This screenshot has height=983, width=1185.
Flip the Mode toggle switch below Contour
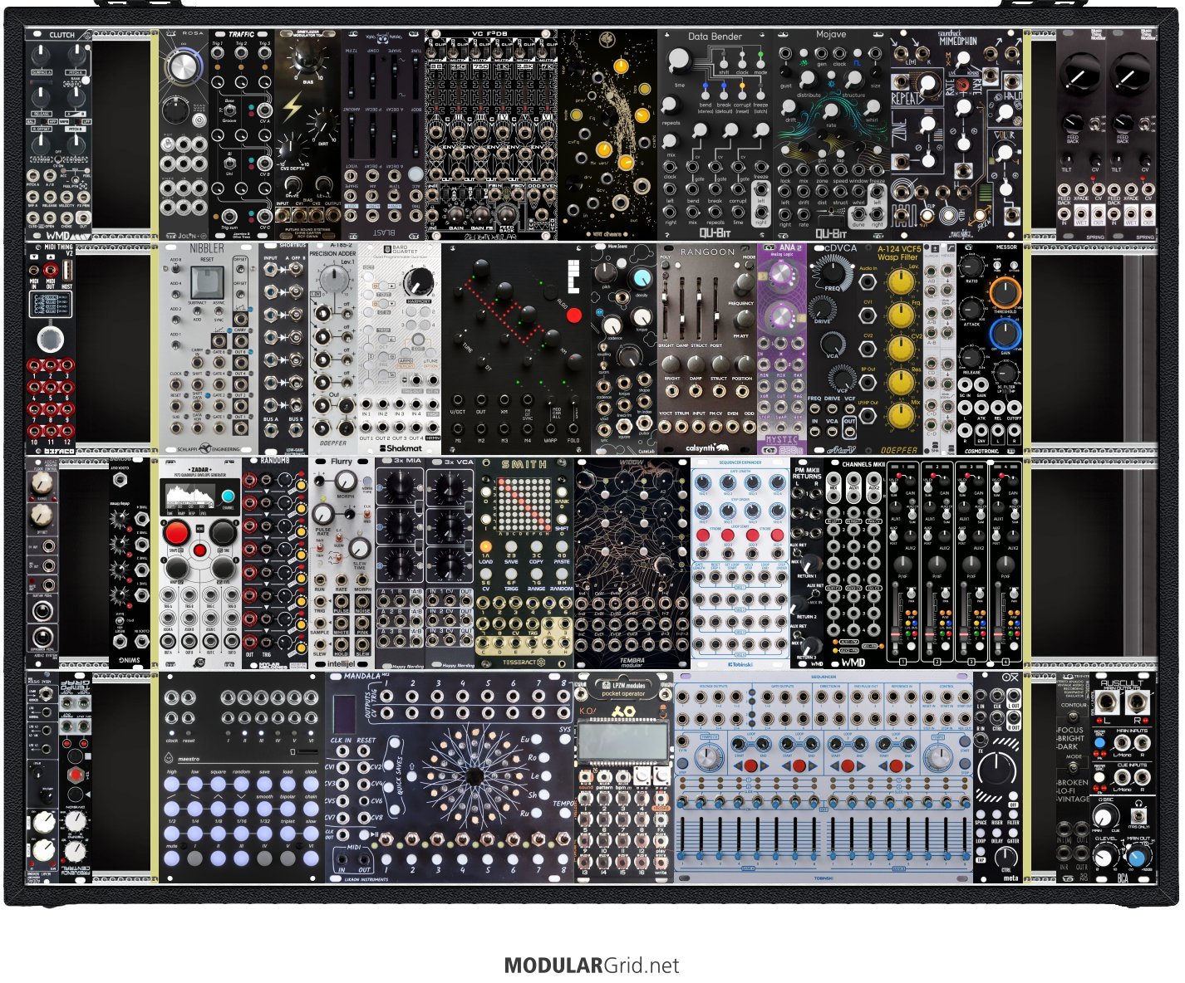[1074, 768]
